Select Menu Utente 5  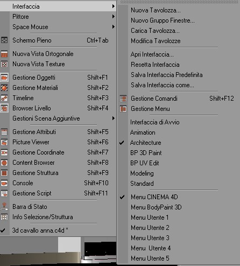click(x=150, y=258)
